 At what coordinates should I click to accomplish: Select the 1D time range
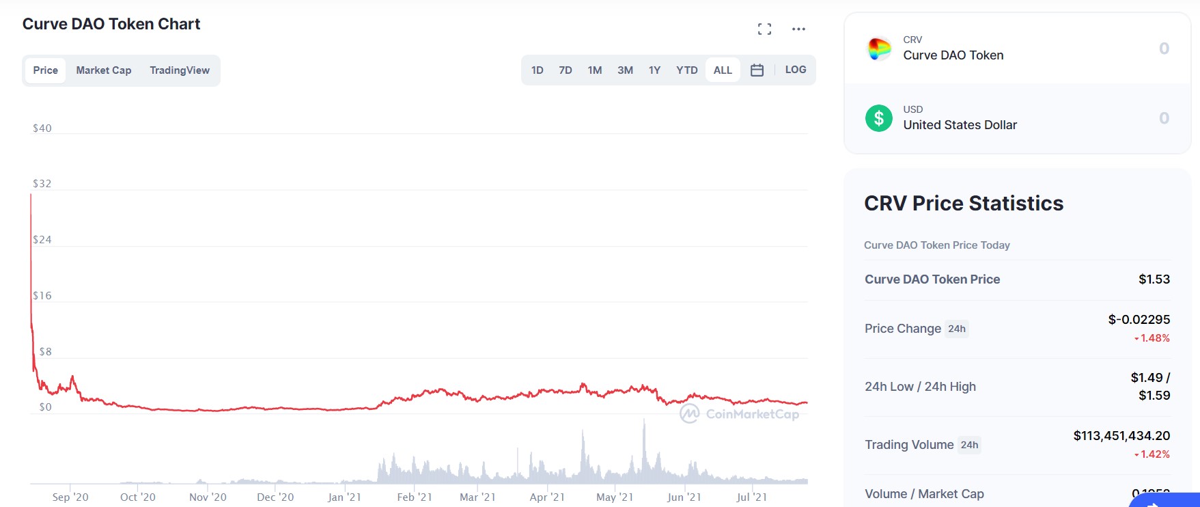point(537,69)
